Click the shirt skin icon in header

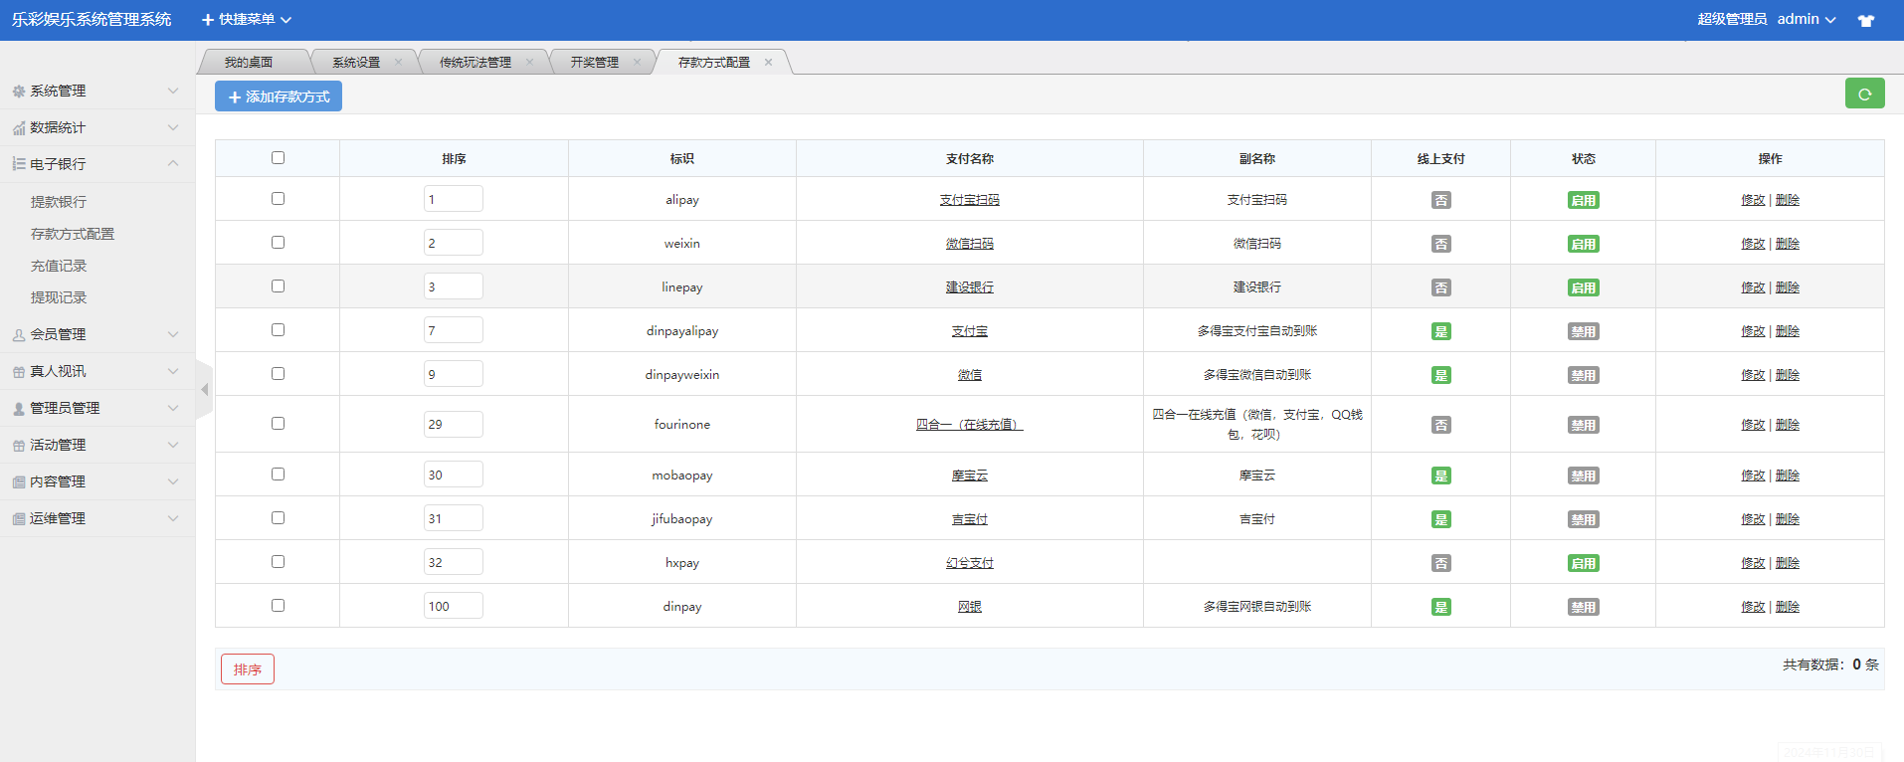pyautogui.click(x=1866, y=20)
